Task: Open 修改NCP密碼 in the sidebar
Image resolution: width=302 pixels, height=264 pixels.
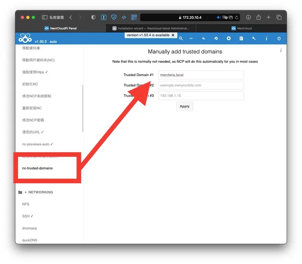Action: (x=33, y=120)
